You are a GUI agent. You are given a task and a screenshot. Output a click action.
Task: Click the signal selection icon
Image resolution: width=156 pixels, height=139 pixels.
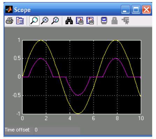click(x=125, y=21)
